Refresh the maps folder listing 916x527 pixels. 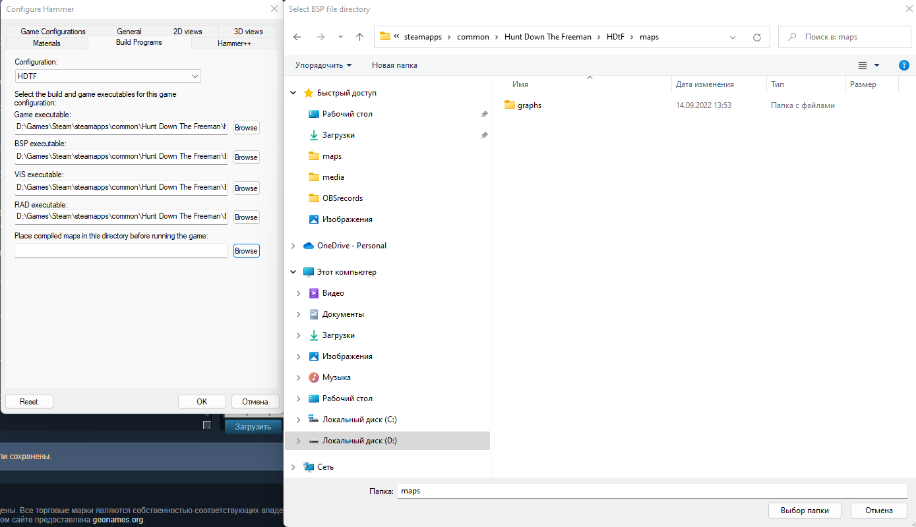[757, 37]
